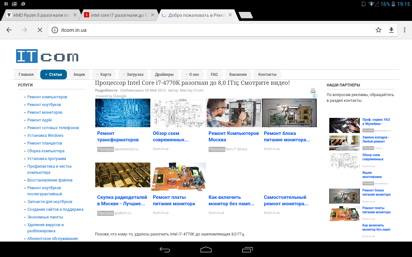Go back to the previous page

[9, 30]
